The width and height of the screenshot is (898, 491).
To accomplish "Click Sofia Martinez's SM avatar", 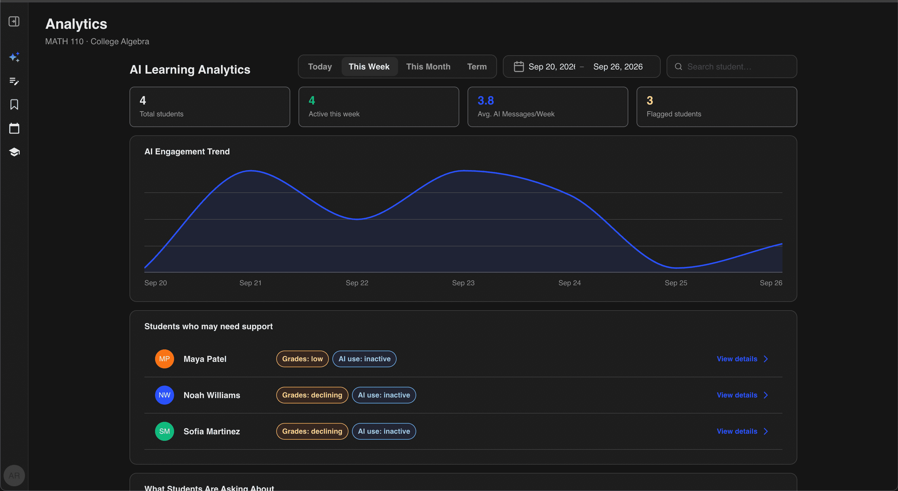I will pos(165,431).
